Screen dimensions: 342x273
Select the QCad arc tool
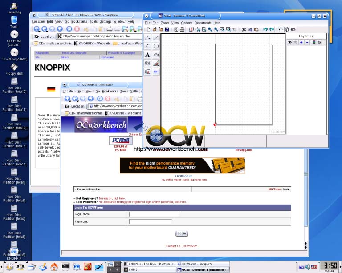coord(147,46)
